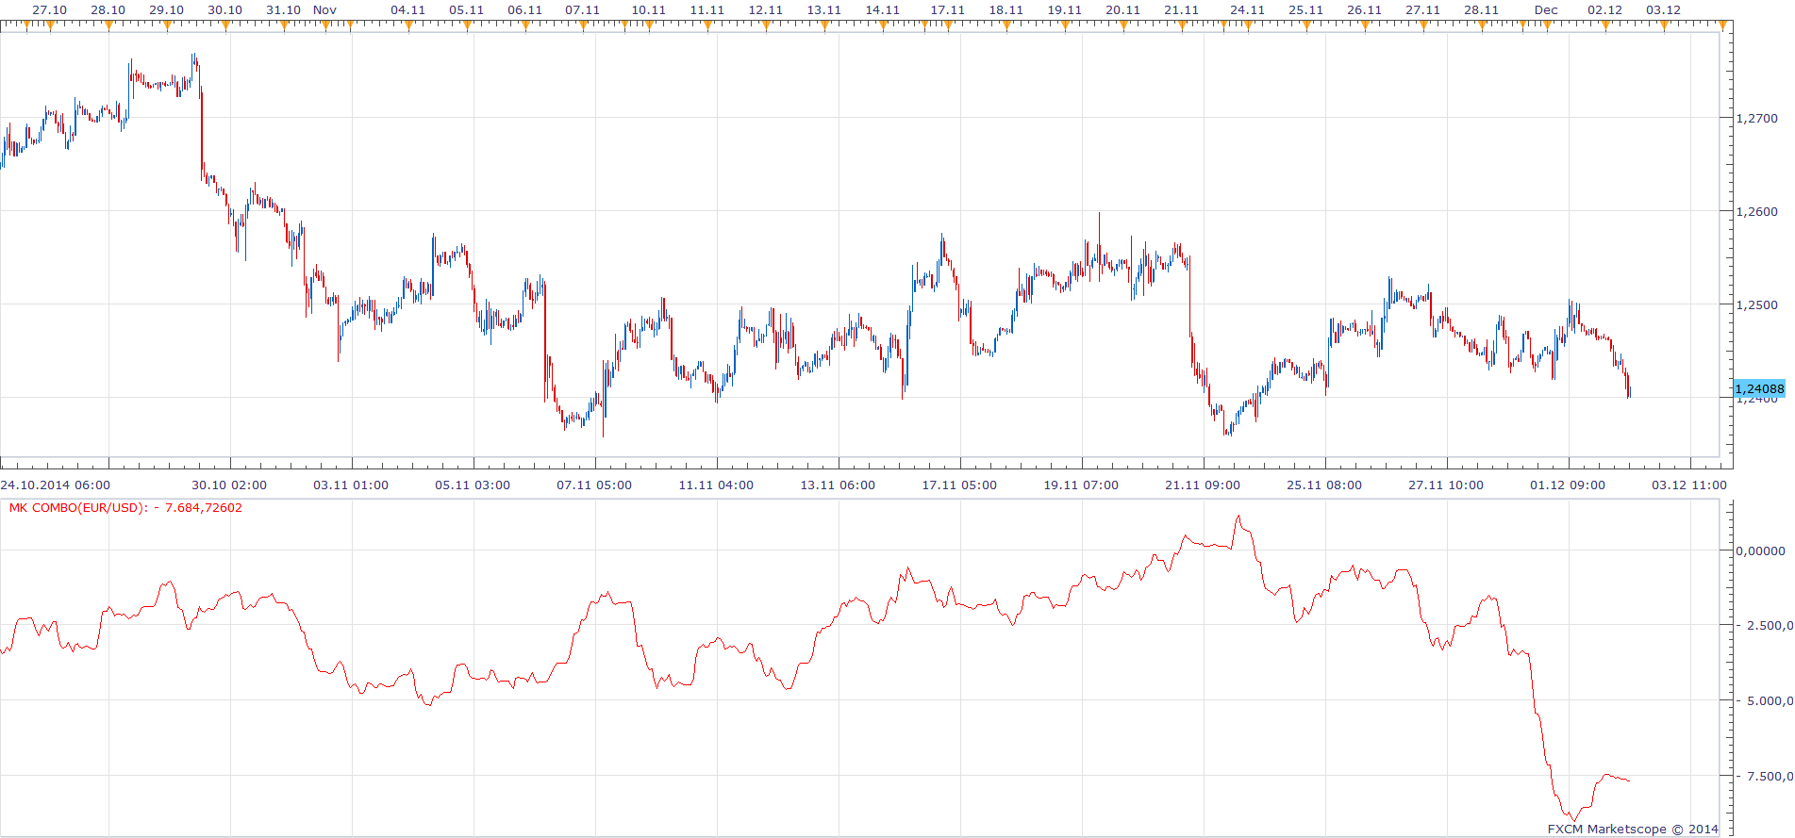Select the 30.10 date label on top axis
Image resolution: width=1795 pixels, height=838 pixels.
point(225,10)
